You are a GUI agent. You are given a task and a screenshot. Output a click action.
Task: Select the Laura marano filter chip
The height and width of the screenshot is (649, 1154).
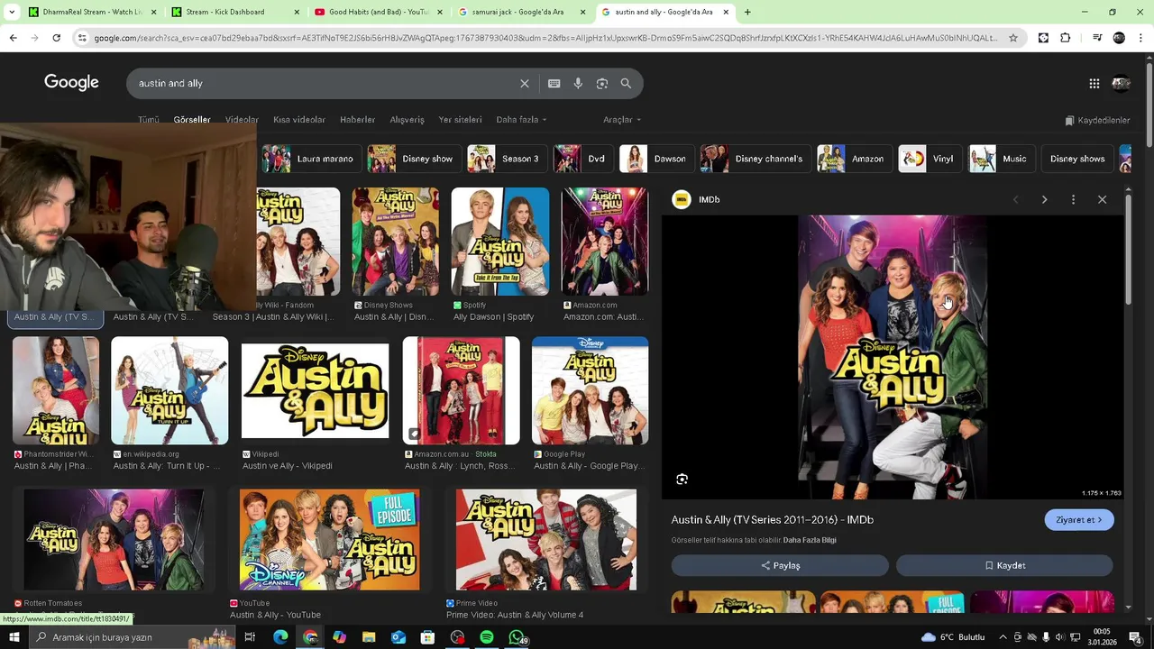[312, 159]
